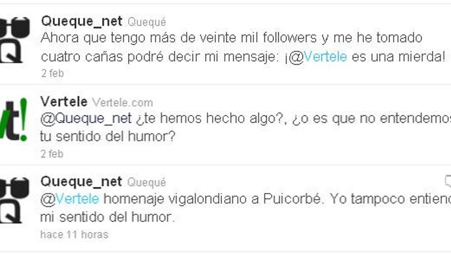Click the @Queque_net mention in Vertele's reply
This screenshot has height=254, width=451.
[86, 119]
